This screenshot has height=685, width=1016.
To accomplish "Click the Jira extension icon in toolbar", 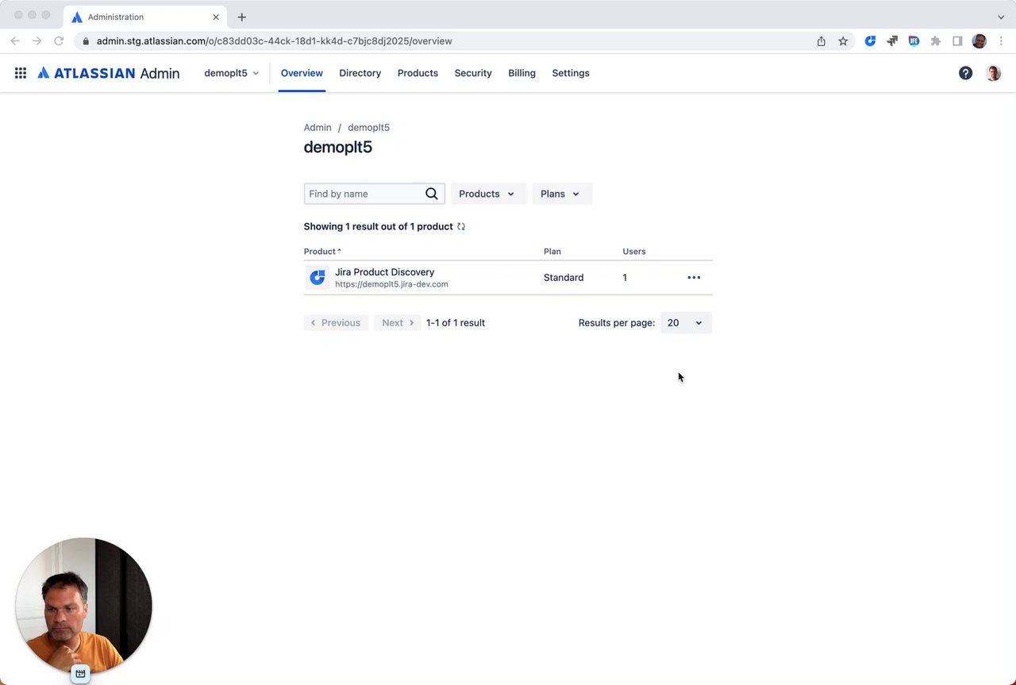I will tap(892, 40).
